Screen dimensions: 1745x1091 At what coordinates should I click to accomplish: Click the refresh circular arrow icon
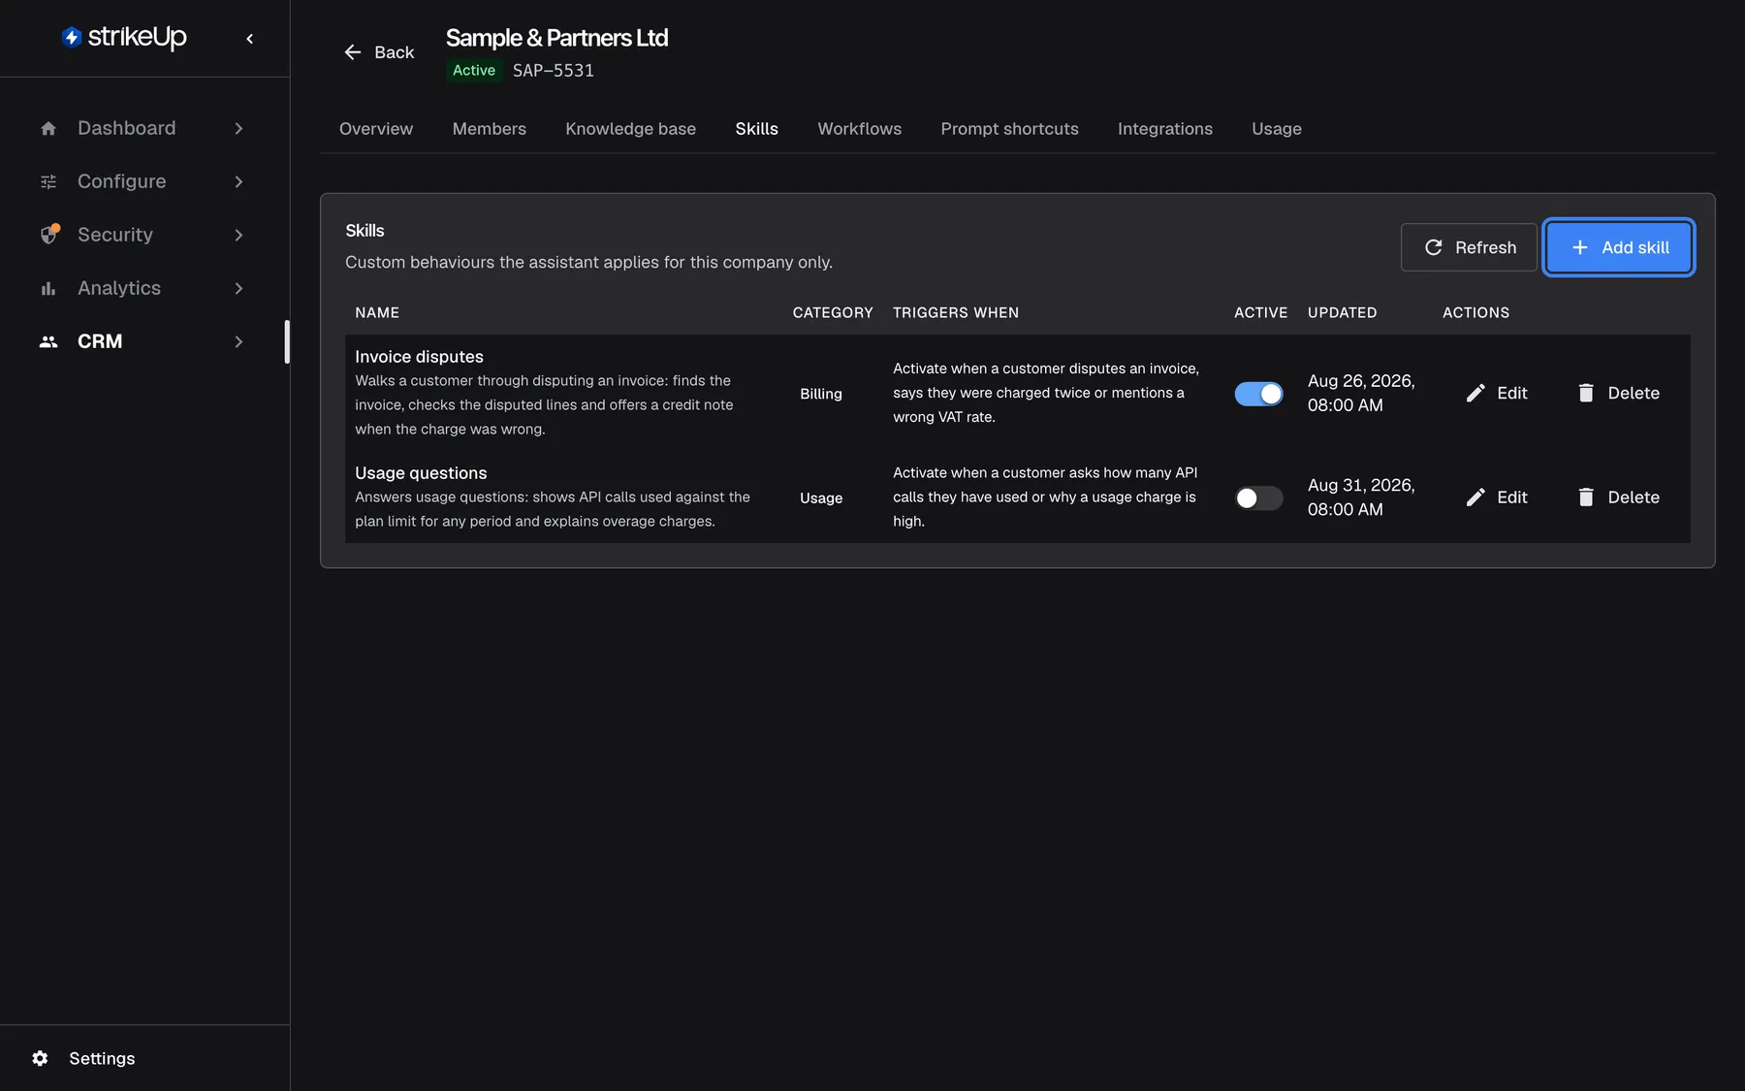[1434, 247]
